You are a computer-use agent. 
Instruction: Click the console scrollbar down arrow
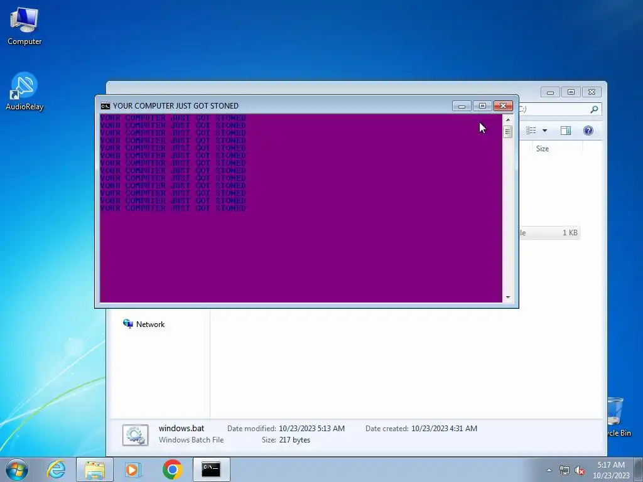(x=507, y=297)
